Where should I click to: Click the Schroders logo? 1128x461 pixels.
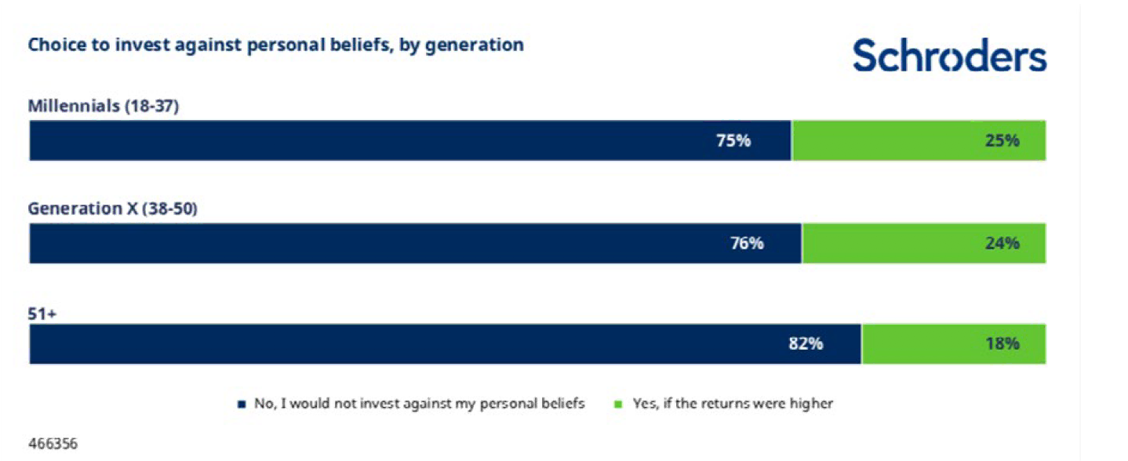click(949, 56)
